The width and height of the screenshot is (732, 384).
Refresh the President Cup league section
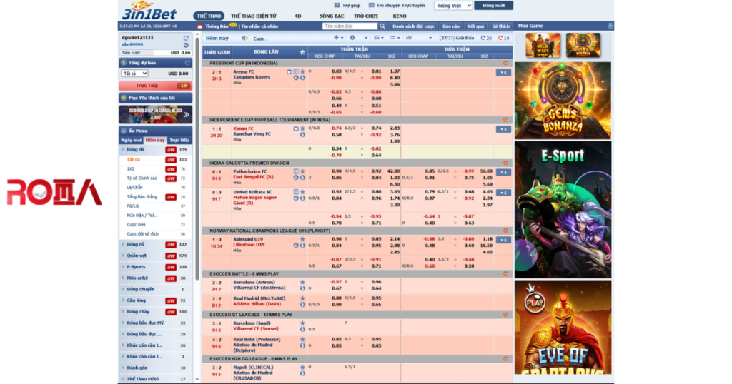pos(505,63)
